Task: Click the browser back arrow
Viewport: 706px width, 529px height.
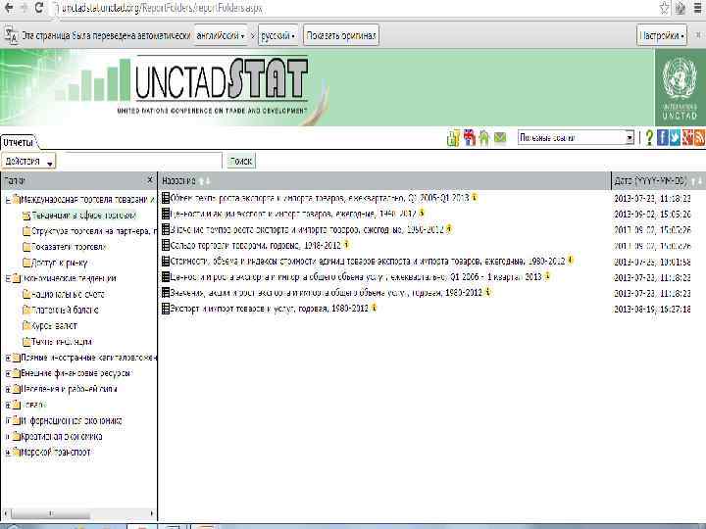Action: tap(9, 8)
